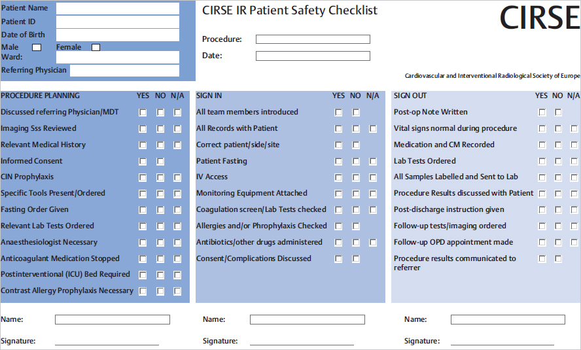Click the Patient ID field
This screenshot has height=350, width=581.
[x=117, y=22]
